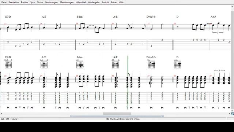The width and height of the screenshot is (234, 132).
Task: Click the E7/D chord diagram
Action: [8, 64]
